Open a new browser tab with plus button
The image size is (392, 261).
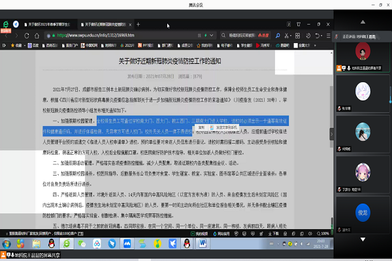click(x=139, y=24)
